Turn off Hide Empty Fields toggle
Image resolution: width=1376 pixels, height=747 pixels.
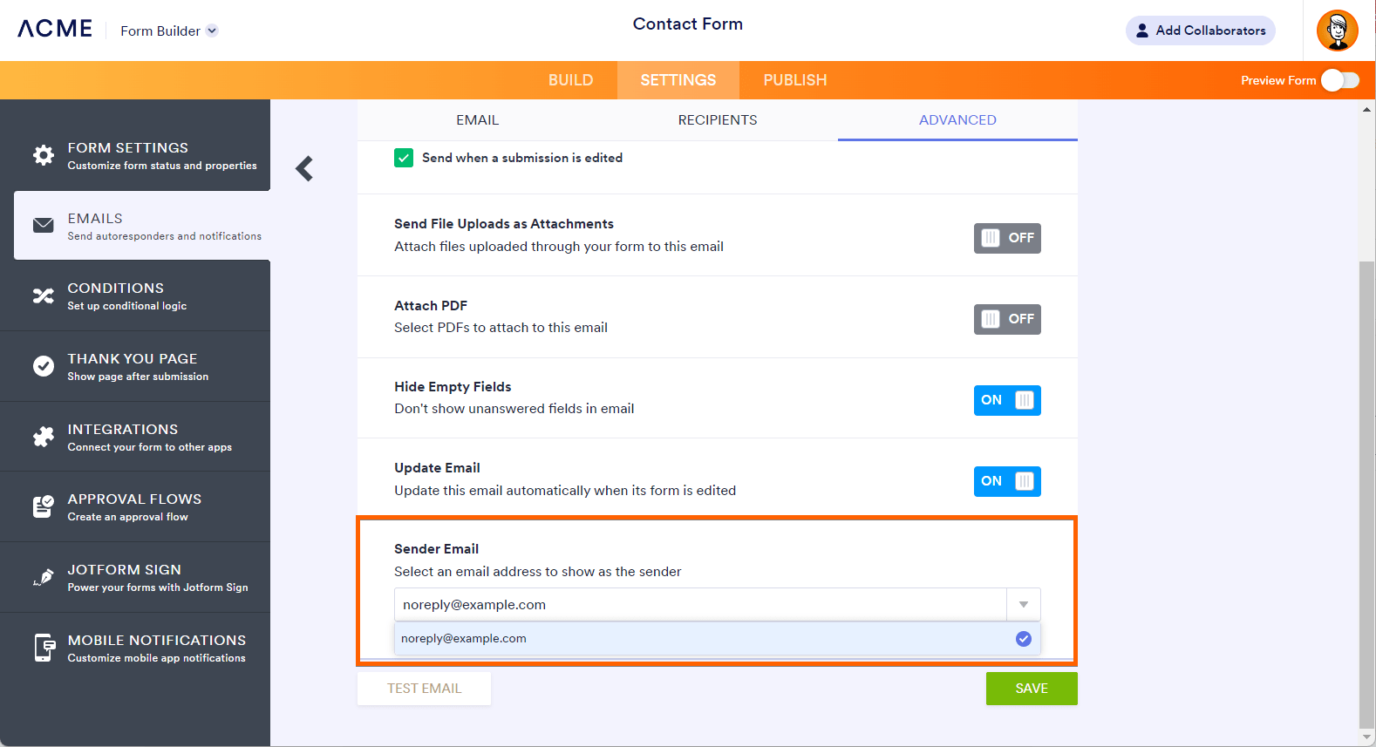1006,400
